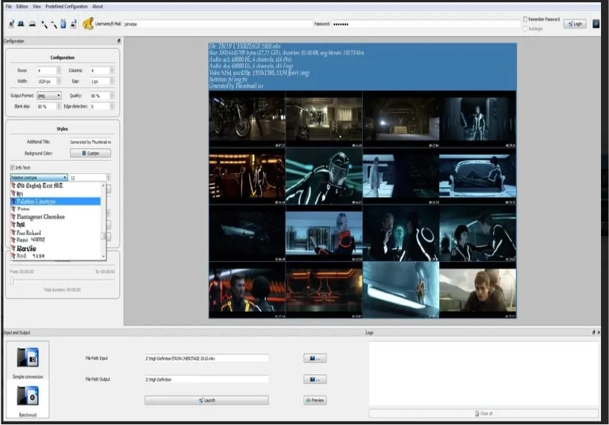The height and width of the screenshot is (425, 609).
Task: Select the Simple conversion mode icon
Action: (28, 357)
